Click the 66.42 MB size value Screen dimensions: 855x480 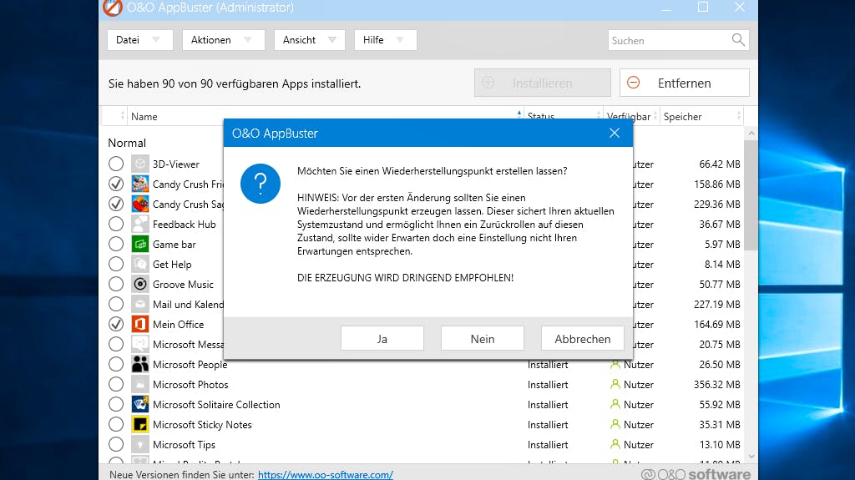coord(720,164)
